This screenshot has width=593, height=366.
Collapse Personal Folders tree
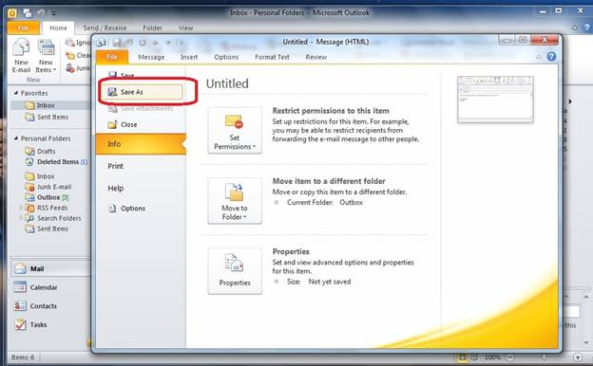click(16, 138)
